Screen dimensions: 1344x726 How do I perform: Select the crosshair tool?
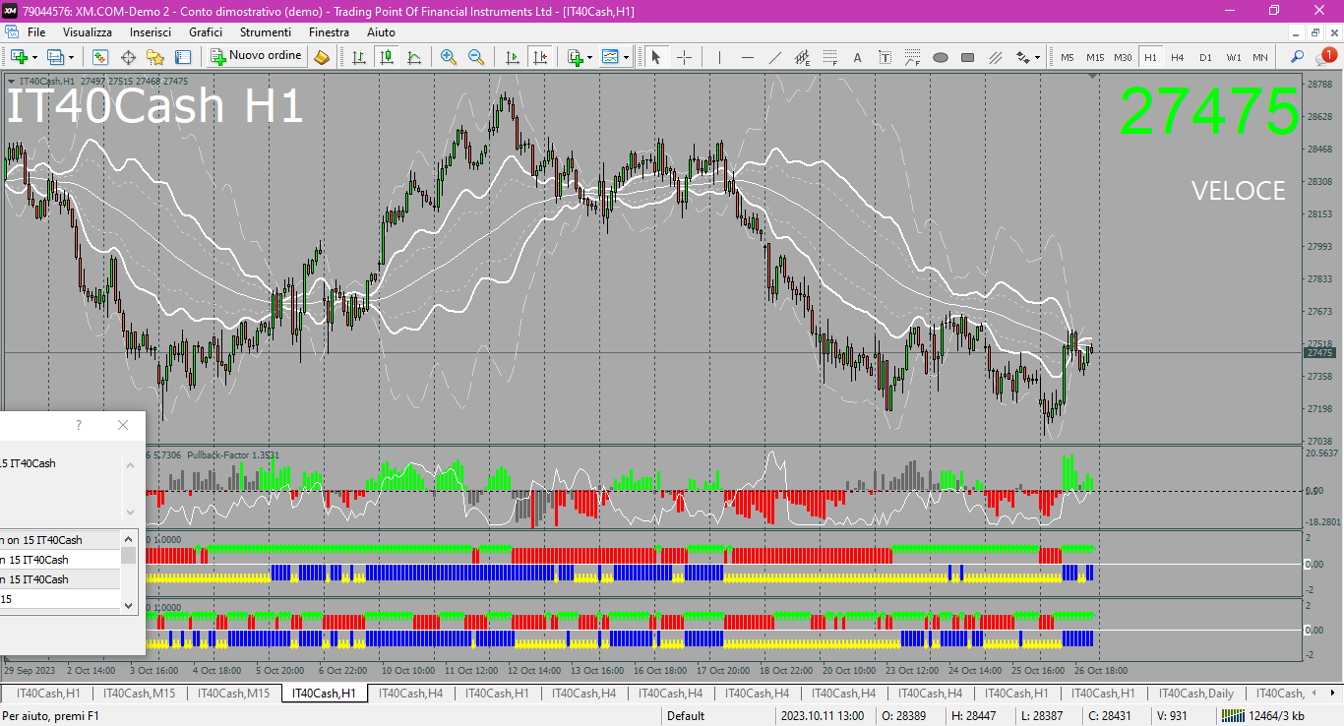[684, 57]
